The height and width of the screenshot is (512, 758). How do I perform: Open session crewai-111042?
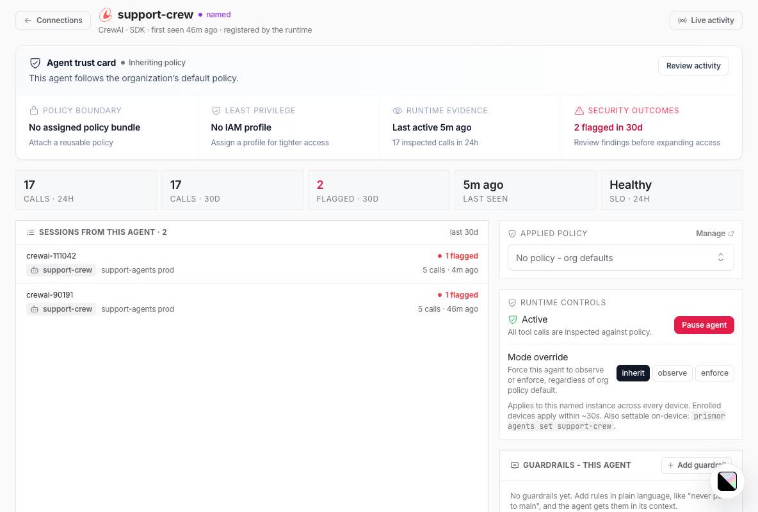(252, 264)
